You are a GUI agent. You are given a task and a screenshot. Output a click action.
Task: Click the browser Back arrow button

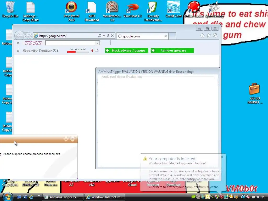tap(19, 36)
